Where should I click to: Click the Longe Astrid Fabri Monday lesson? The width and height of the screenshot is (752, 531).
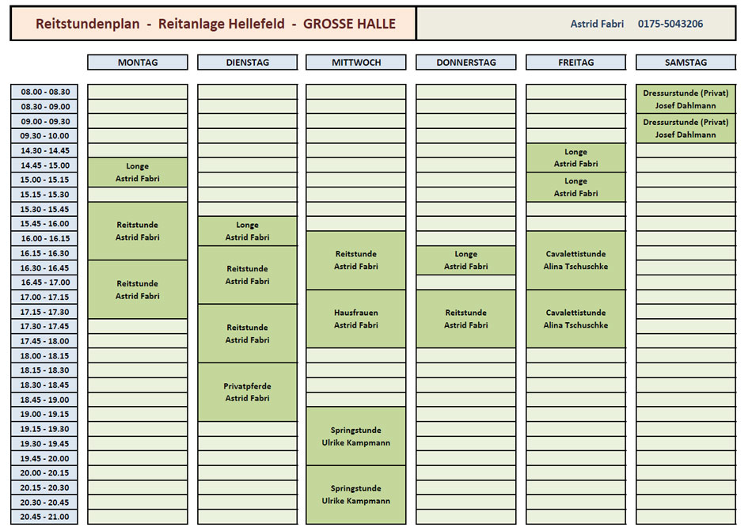point(136,172)
